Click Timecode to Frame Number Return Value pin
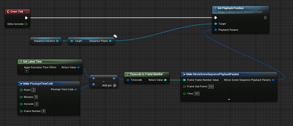This screenshot has width=293, height=126. [x=165, y=80]
